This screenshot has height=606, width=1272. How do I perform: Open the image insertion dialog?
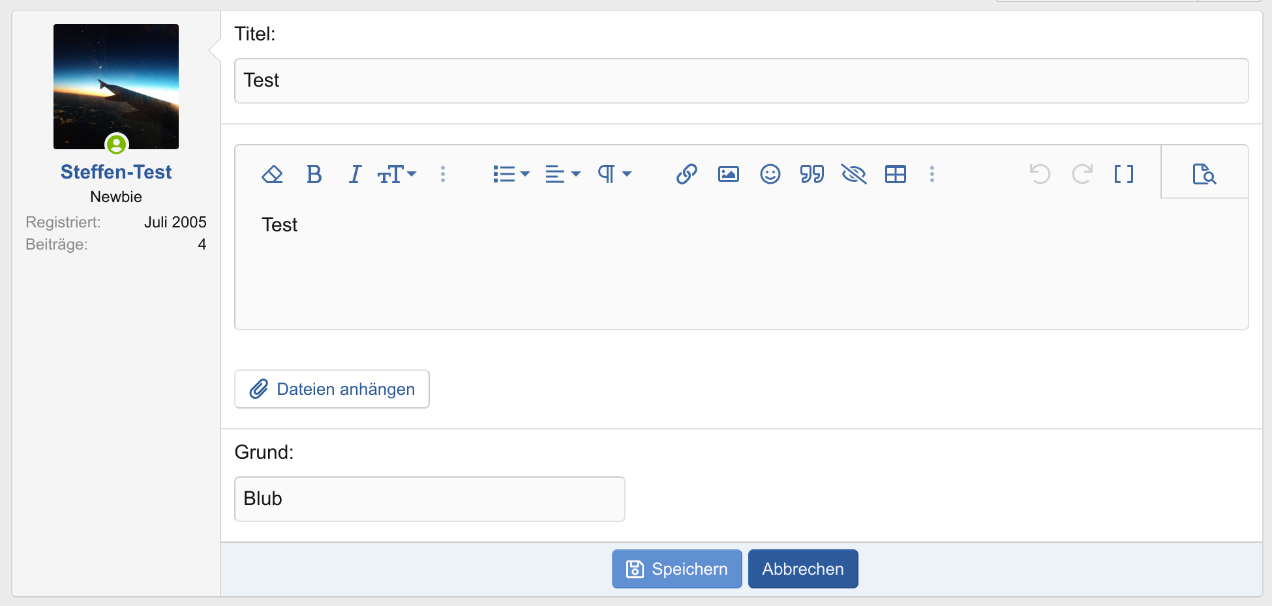pos(728,174)
